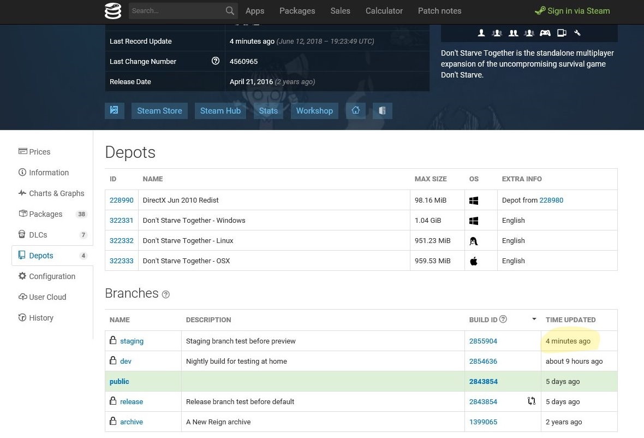Image resolution: width=644 pixels, height=438 pixels.
Task: Sort branches using Build ID arrow
Action: [x=534, y=319]
